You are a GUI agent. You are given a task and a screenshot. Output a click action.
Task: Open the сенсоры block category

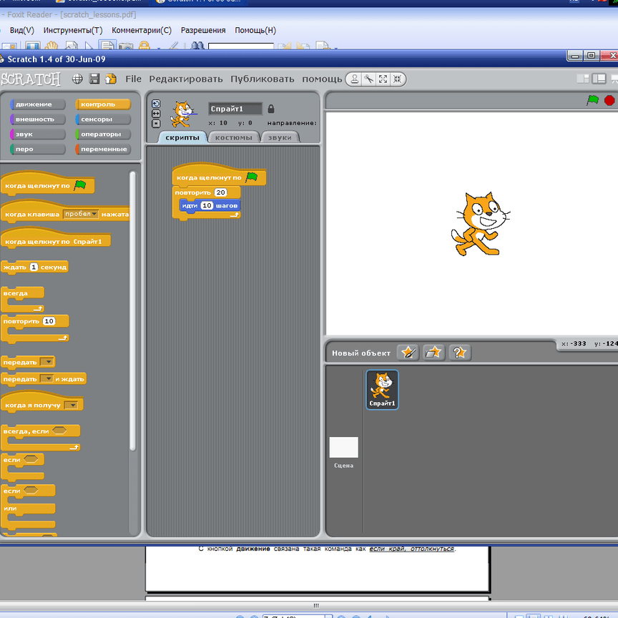point(102,119)
